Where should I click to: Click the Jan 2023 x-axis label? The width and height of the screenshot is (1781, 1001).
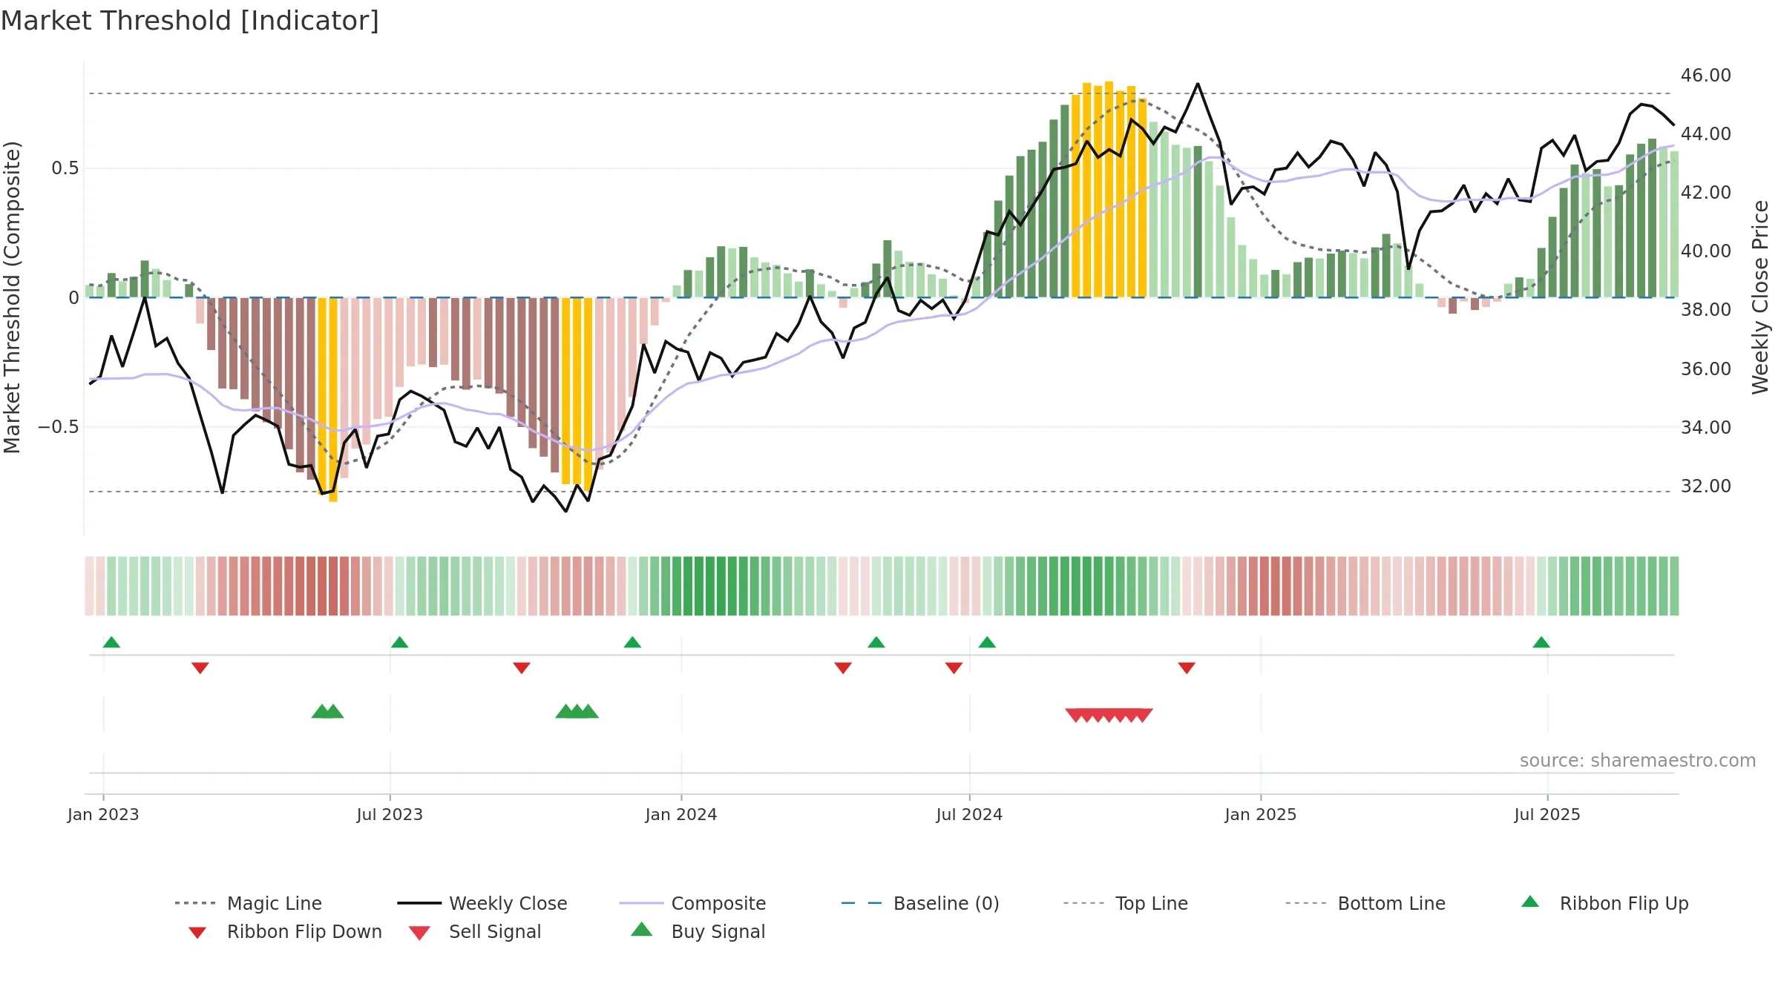coord(103,814)
